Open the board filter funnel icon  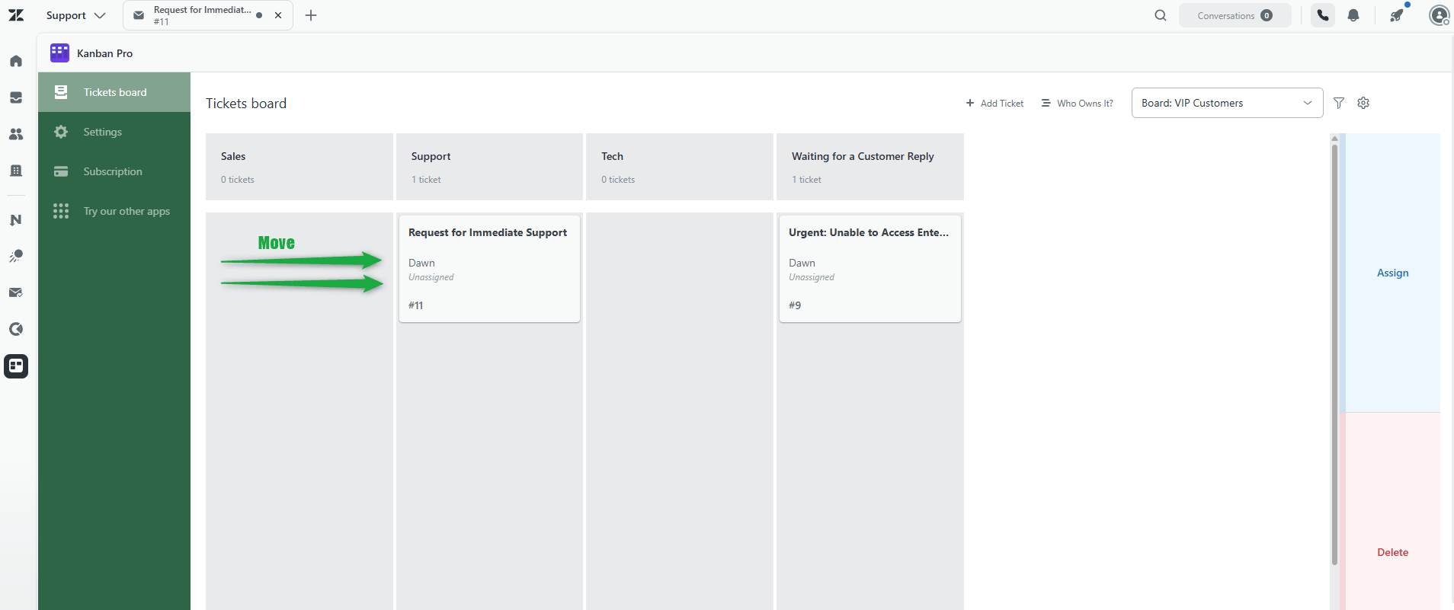pos(1339,103)
